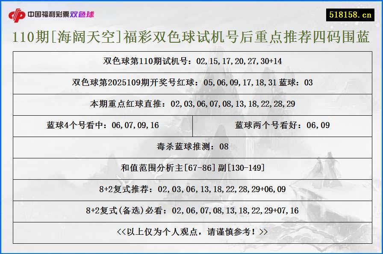The height and width of the screenshot is (254, 383).
Task: Expand the 和值范围分析 row
Action: tap(191, 169)
